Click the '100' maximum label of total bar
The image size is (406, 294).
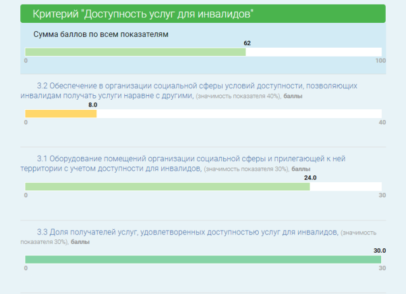tap(381, 61)
